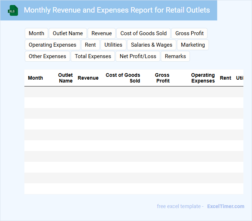
Task: Click the Net Profit/Loss tag
Action: tap(138, 56)
